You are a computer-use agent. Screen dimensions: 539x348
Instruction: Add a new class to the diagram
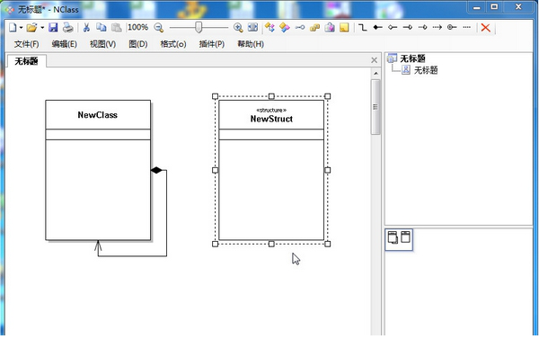click(269, 27)
